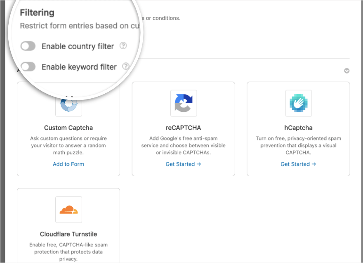Open help tooltip for country filter

pos(123,46)
